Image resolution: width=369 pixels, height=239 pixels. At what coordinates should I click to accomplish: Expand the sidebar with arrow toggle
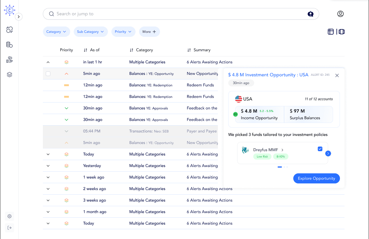tap(19, 17)
